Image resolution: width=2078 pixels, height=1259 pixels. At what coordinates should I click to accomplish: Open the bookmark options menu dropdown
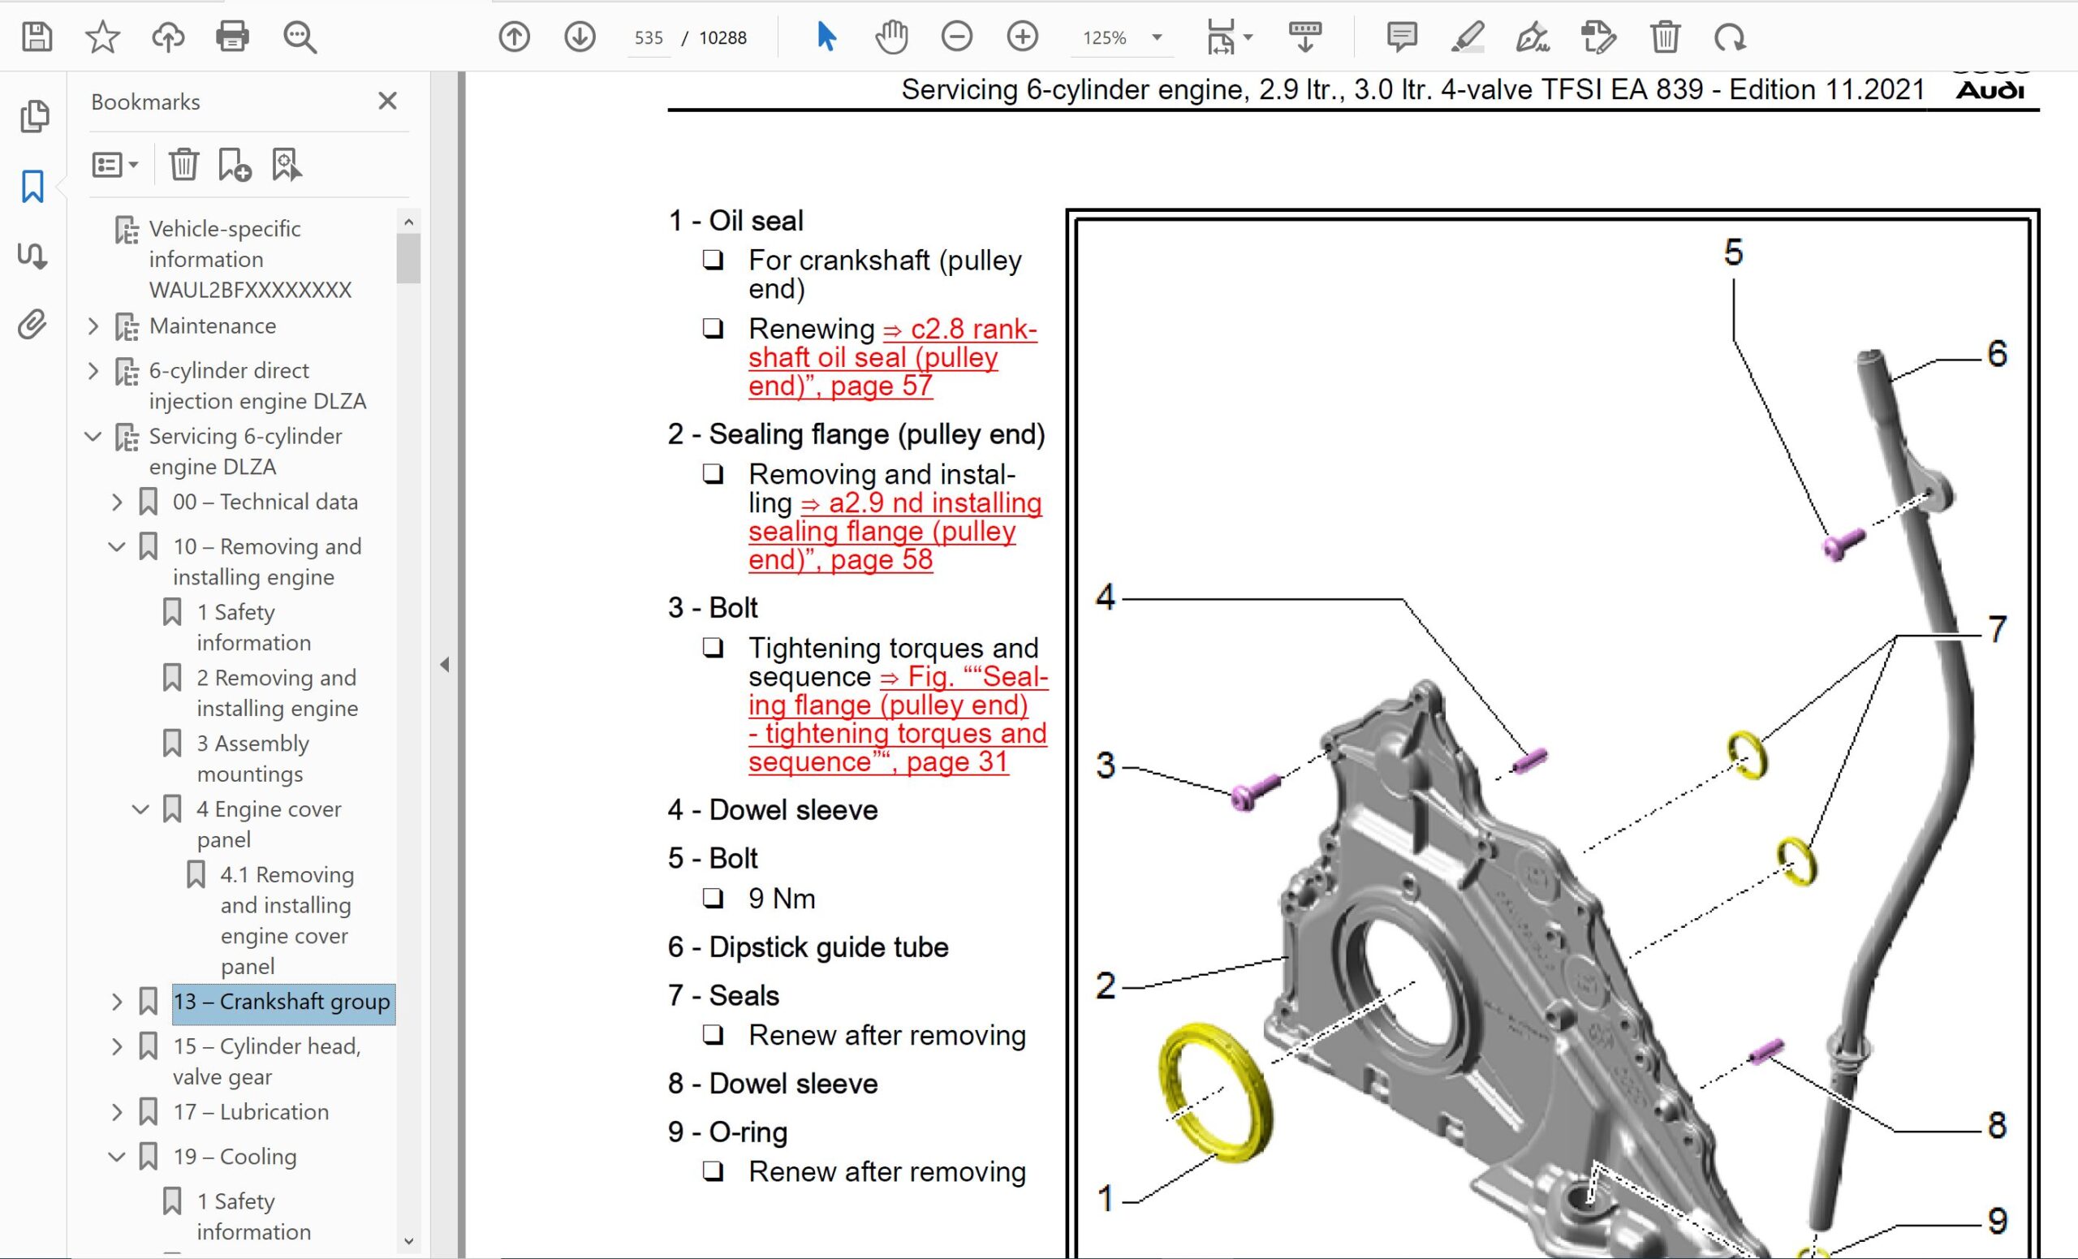(x=114, y=165)
